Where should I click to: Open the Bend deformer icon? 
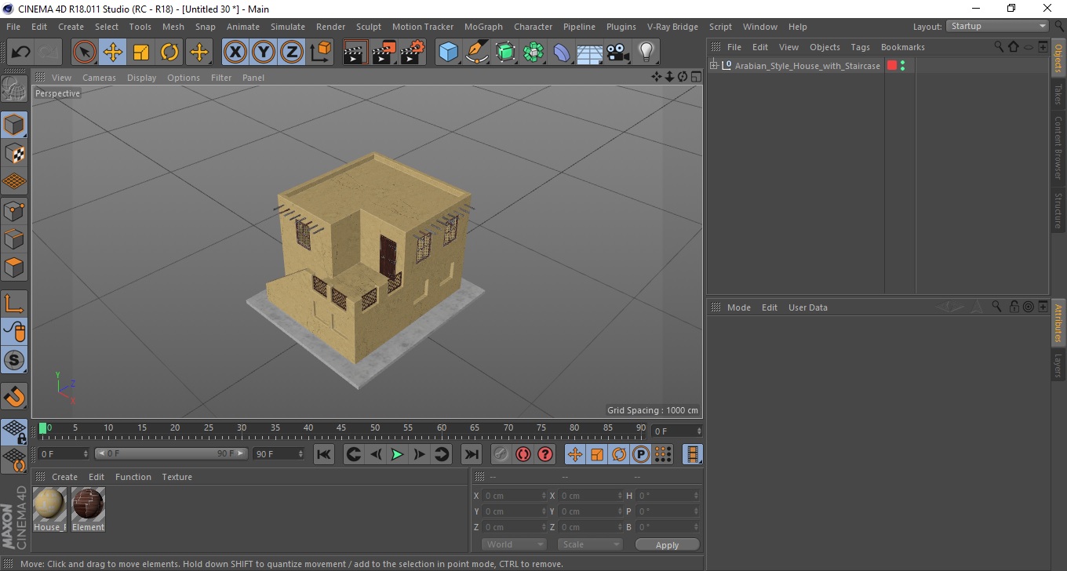tap(562, 53)
